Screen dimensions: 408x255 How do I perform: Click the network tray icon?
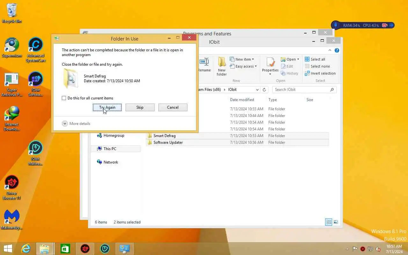pos(370,249)
